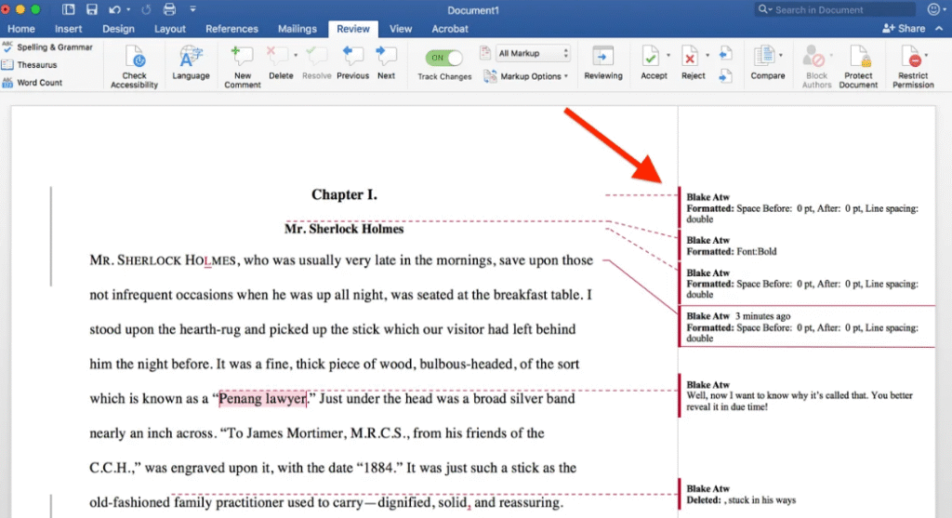Screen dimensions: 952x518
Task: Toggle Track Changes switch off
Action: 443,58
